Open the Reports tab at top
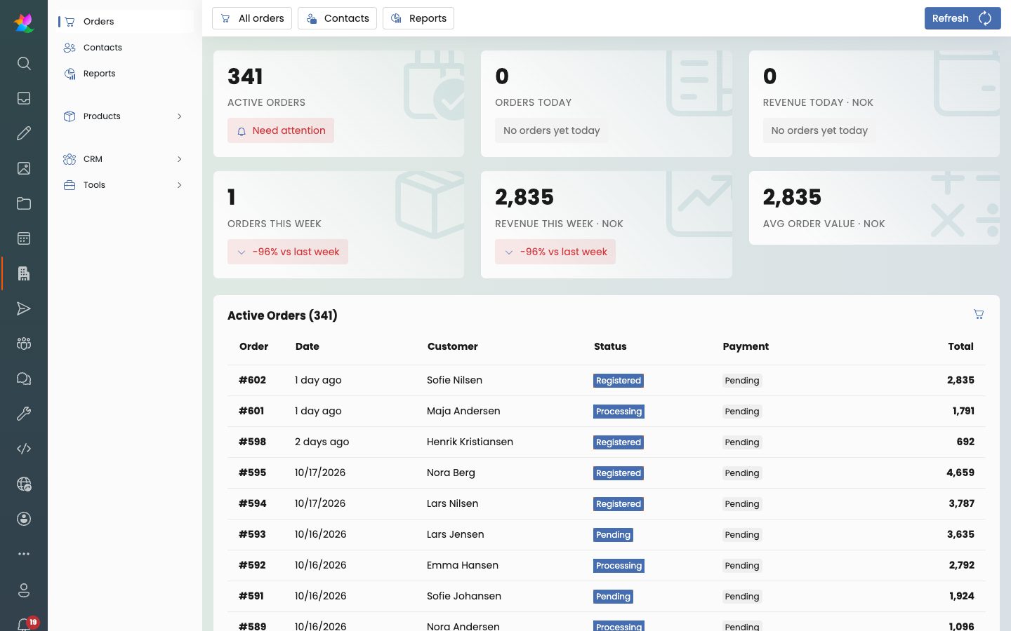Image resolution: width=1011 pixels, height=631 pixels. coord(418,18)
